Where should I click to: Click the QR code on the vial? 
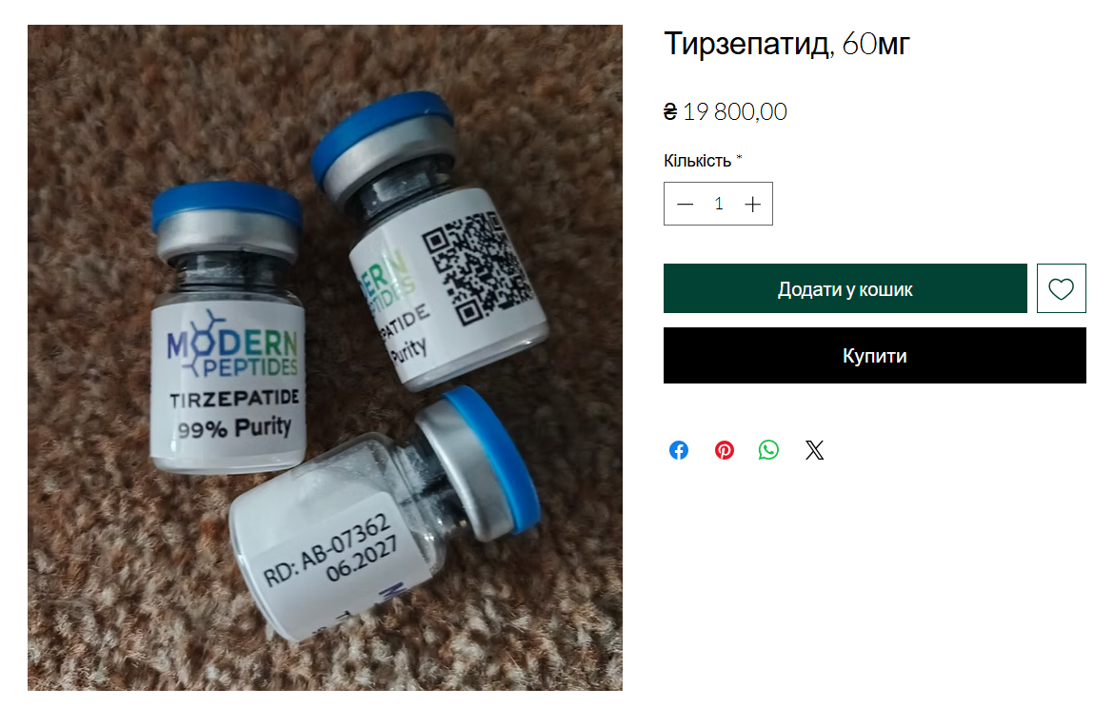click(x=477, y=266)
